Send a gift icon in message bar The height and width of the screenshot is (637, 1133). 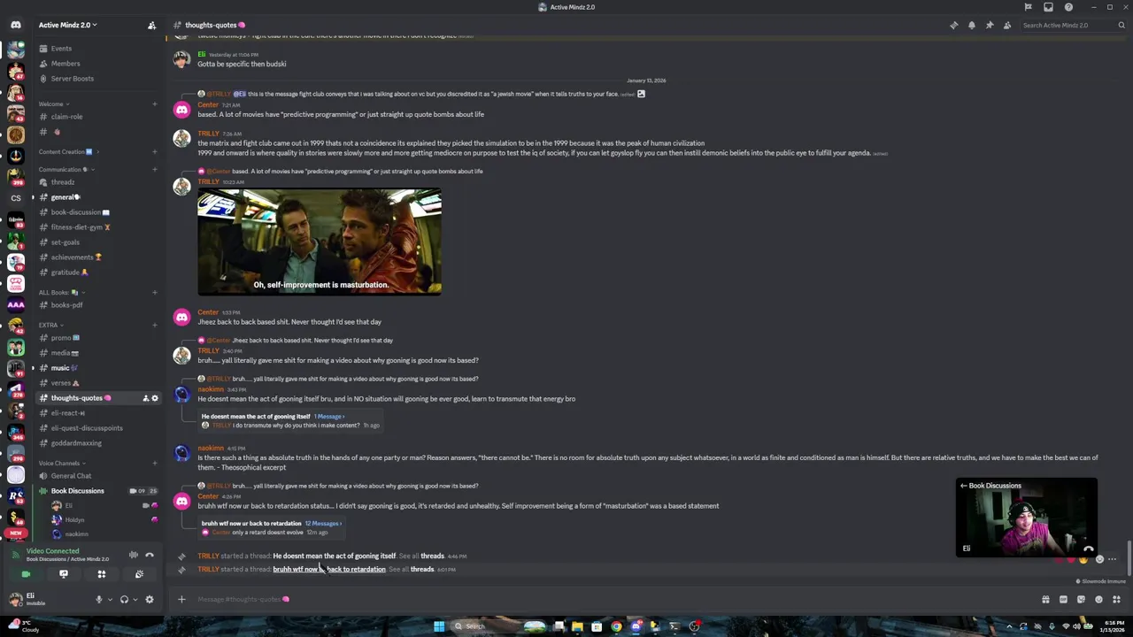pos(1045,599)
